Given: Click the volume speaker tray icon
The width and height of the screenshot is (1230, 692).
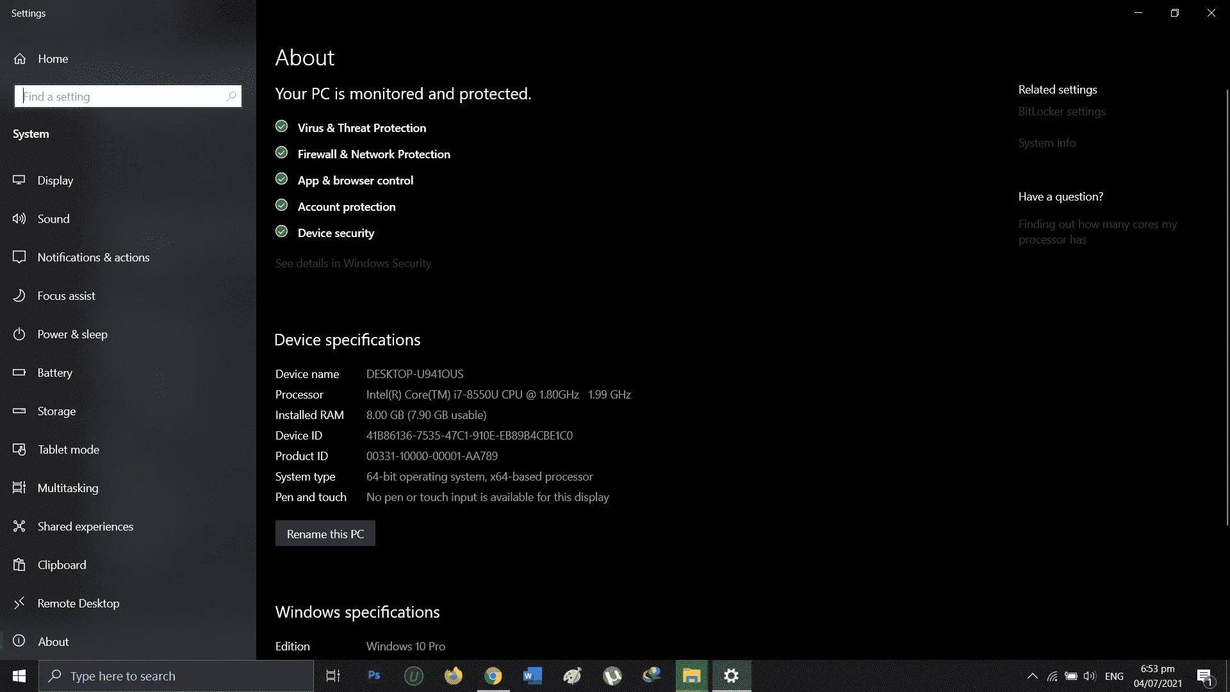Looking at the screenshot, I should 1089,676.
